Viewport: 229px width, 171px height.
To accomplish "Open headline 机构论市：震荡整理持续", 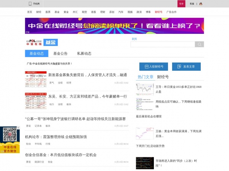I will [56, 137].
